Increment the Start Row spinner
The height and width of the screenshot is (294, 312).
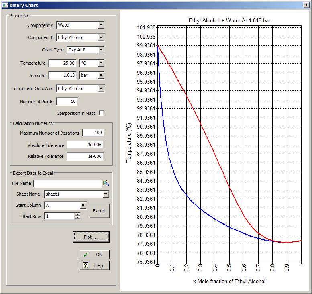tap(77, 214)
